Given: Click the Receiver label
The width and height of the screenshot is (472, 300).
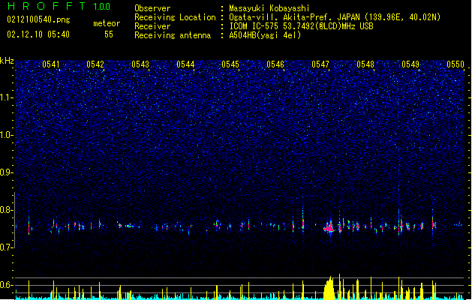Looking at the screenshot, I should click(x=152, y=26).
